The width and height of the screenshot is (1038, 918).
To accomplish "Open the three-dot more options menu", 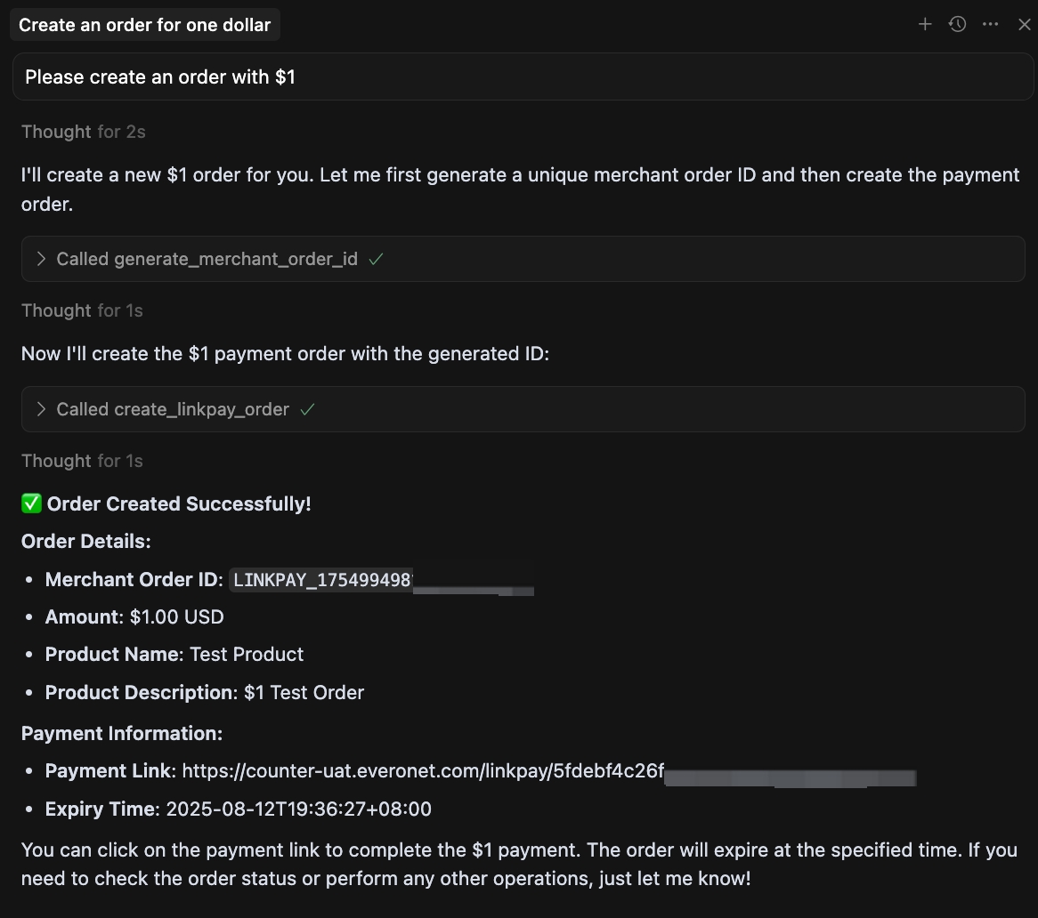I will (x=991, y=24).
